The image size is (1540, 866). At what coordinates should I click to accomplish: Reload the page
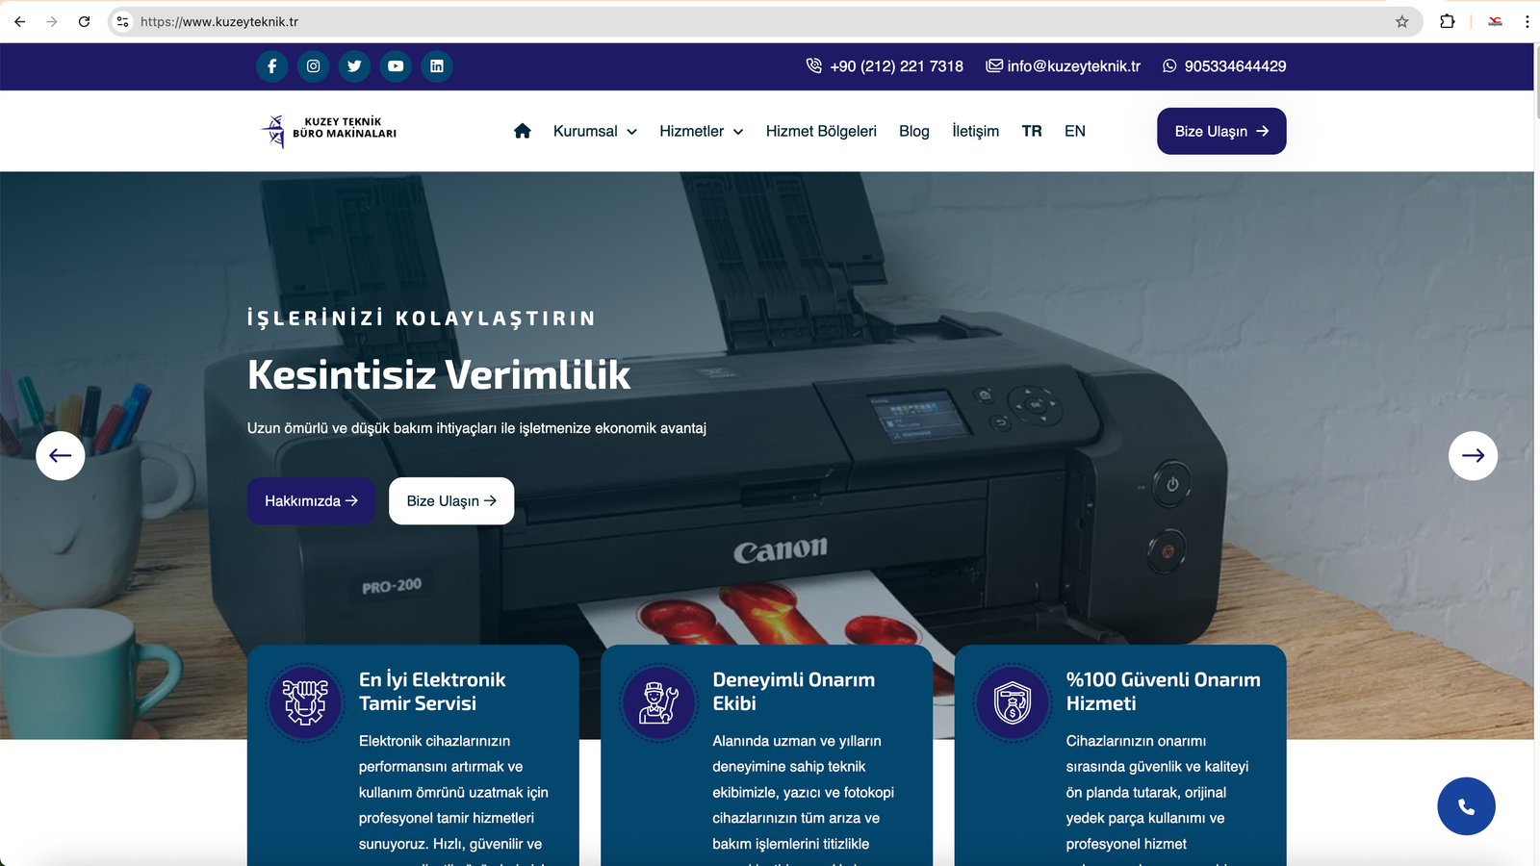(x=85, y=21)
